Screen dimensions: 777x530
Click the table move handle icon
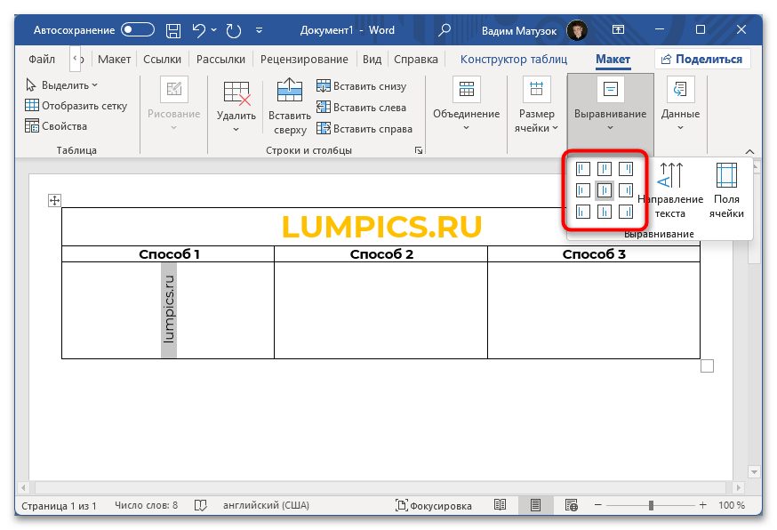click(x=53, y=201)
